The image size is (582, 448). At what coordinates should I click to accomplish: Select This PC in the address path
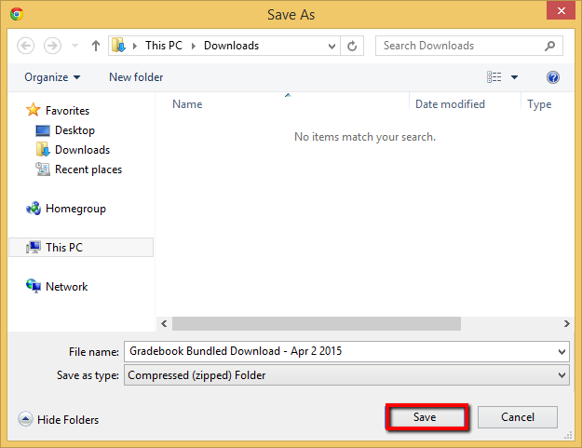(164, 46)
